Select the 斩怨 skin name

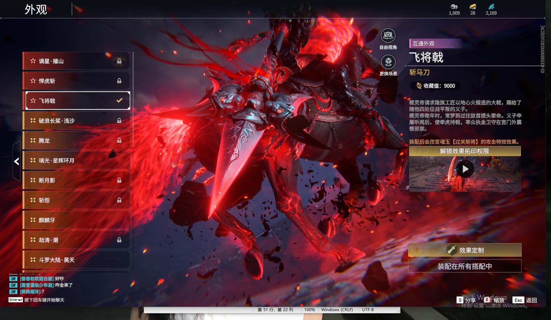click(x=44, y=200)
